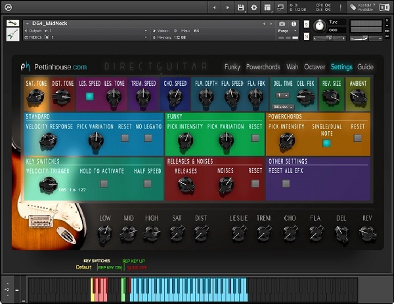Click the DIST. TONE knob
The width and height of the screenshot is (394, 304).
tap(62, 97)
